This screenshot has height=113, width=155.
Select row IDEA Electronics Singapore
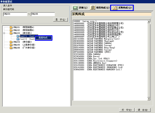click(95, 61)
